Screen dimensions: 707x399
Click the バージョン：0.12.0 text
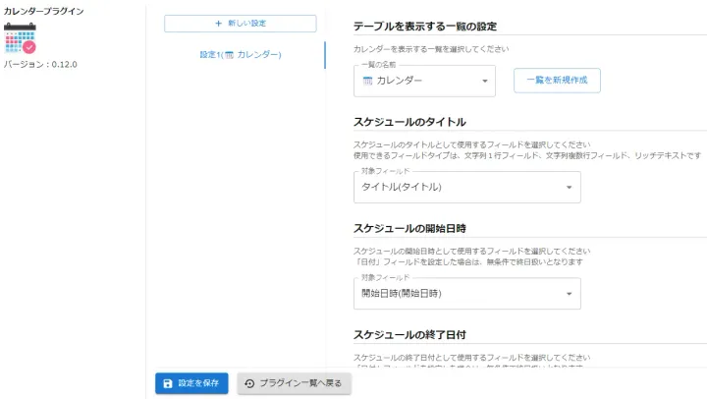[x=40, y=64]
